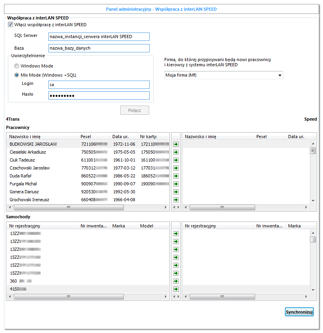Select Mix Mode (Windows + SQL) option
This screenshot has height=333, width=323.
pyautogui.click(x=17, y=75)
